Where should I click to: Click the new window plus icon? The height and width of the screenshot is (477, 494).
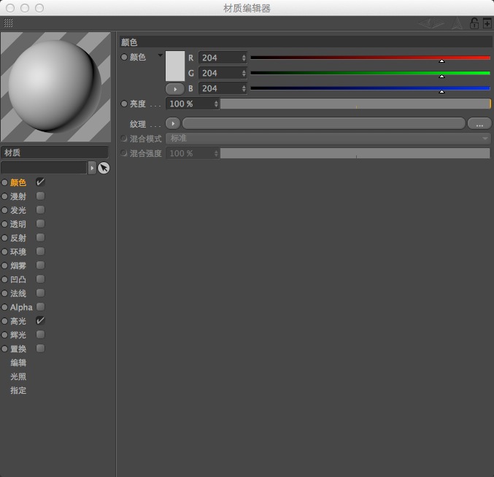click(x=487, y=23)
